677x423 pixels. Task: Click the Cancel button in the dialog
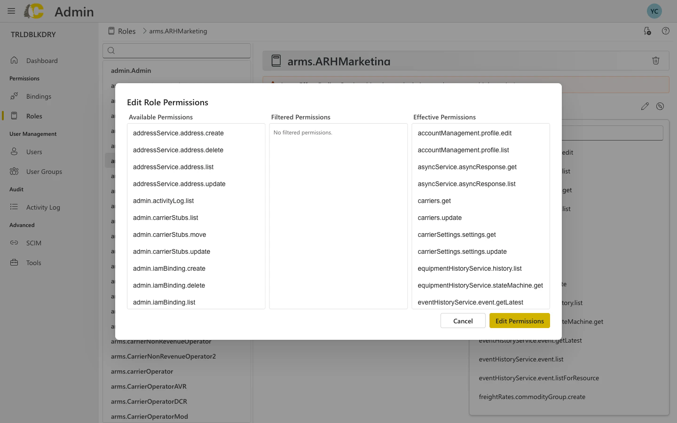(463, 321)
